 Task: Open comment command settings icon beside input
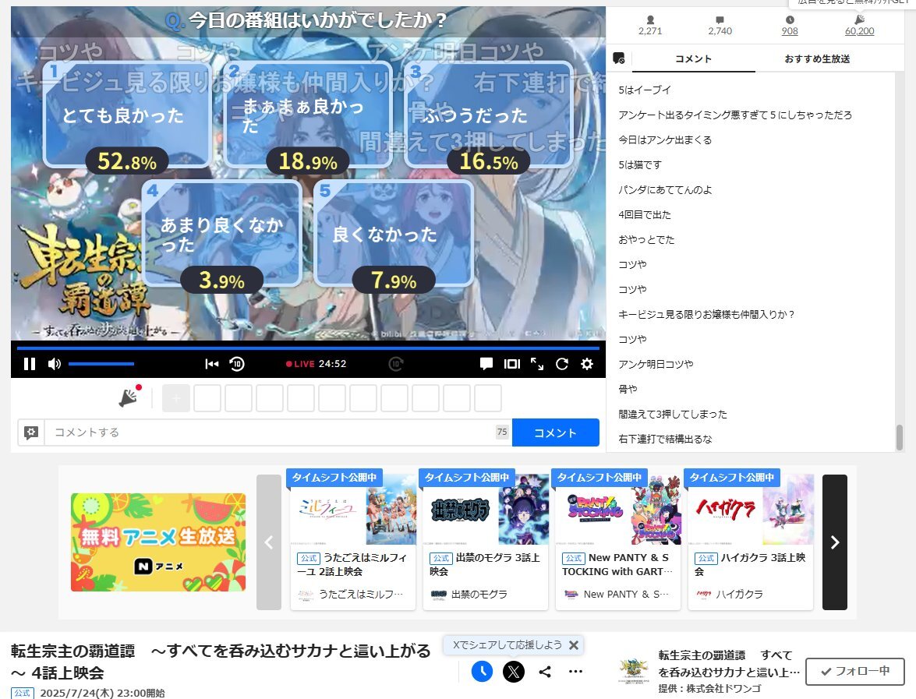(31, 432)
